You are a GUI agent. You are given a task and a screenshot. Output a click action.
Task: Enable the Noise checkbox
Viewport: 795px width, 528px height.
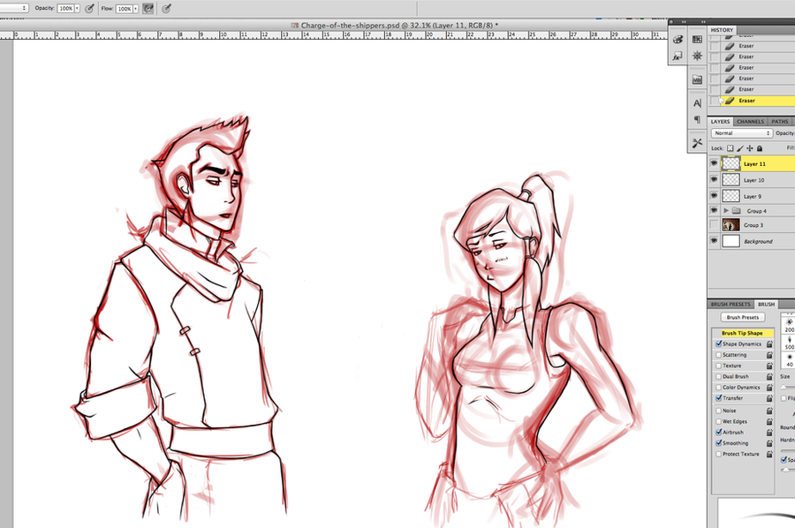tap(718, 411)
